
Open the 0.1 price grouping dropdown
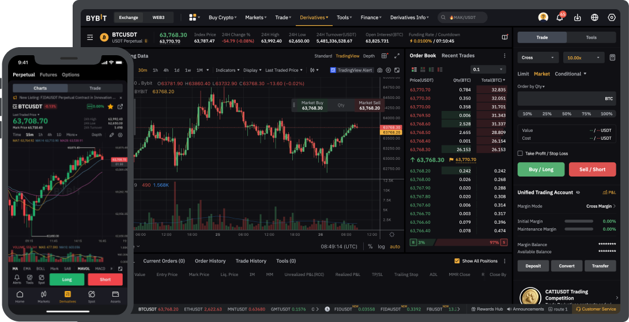tap(488, 69)
